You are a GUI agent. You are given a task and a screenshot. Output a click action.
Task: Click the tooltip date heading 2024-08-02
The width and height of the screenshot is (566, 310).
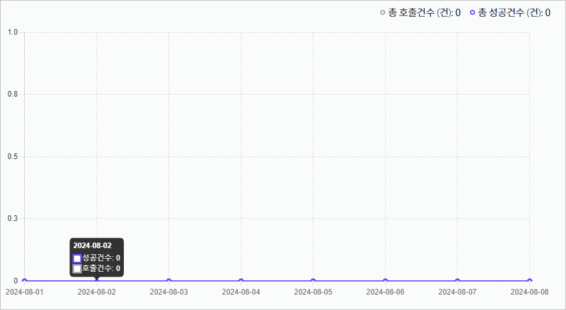(x=92, y=246)
